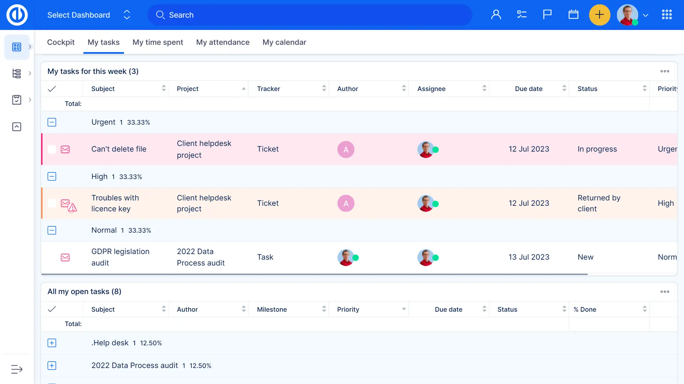Viewport: 684px width, 384px height.
Task: Toggle select-all checkmark in this week's tasks
Action: (52, 89)
